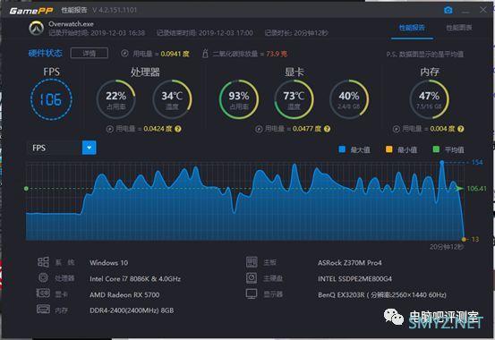The width and height of the screenshot is (495, 340).
Task: Click BenQ EX3203R monitor text
Action: tap(382, 295)
